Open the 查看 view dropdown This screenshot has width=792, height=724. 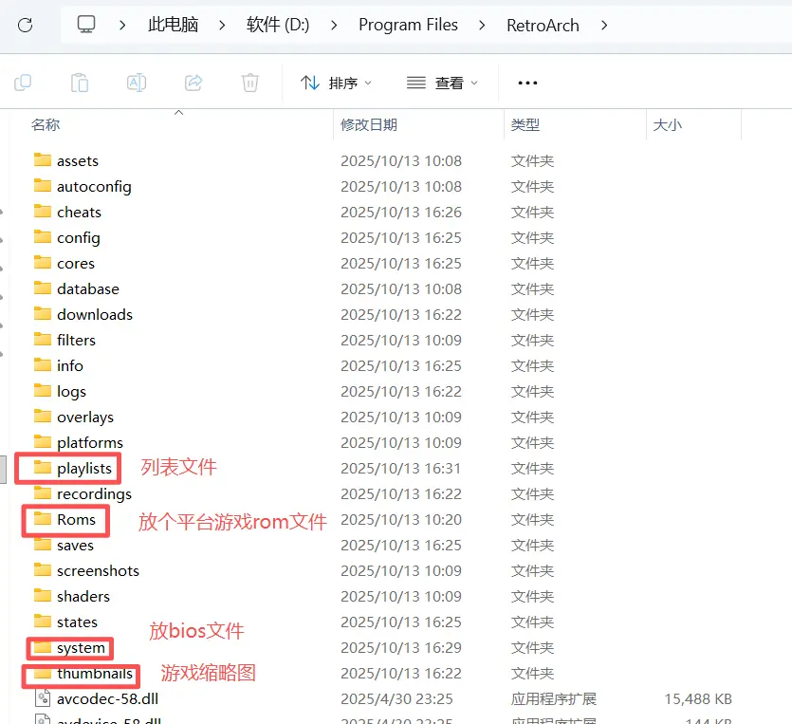click(442, 83)
